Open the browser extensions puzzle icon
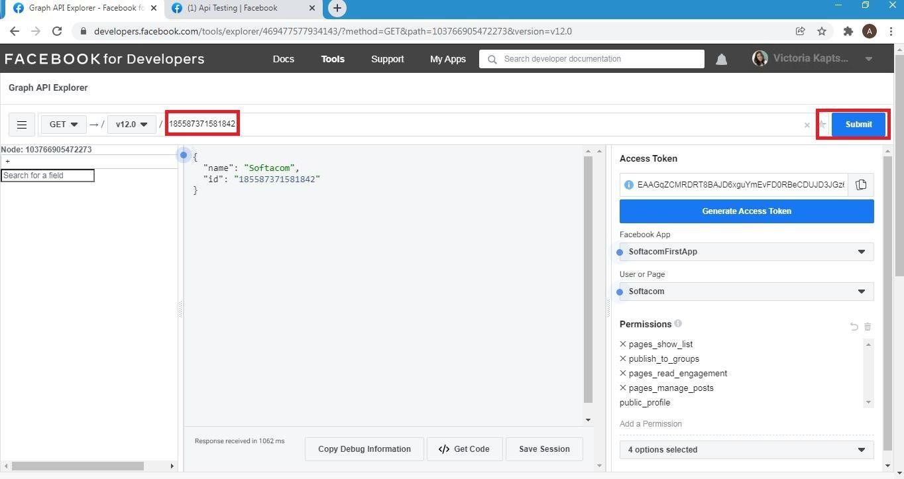Viewport: 904px width, 479px height. (x=848, y=31)
